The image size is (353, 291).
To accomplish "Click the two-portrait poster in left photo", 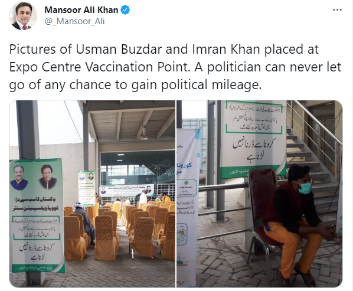I will 37,215.
